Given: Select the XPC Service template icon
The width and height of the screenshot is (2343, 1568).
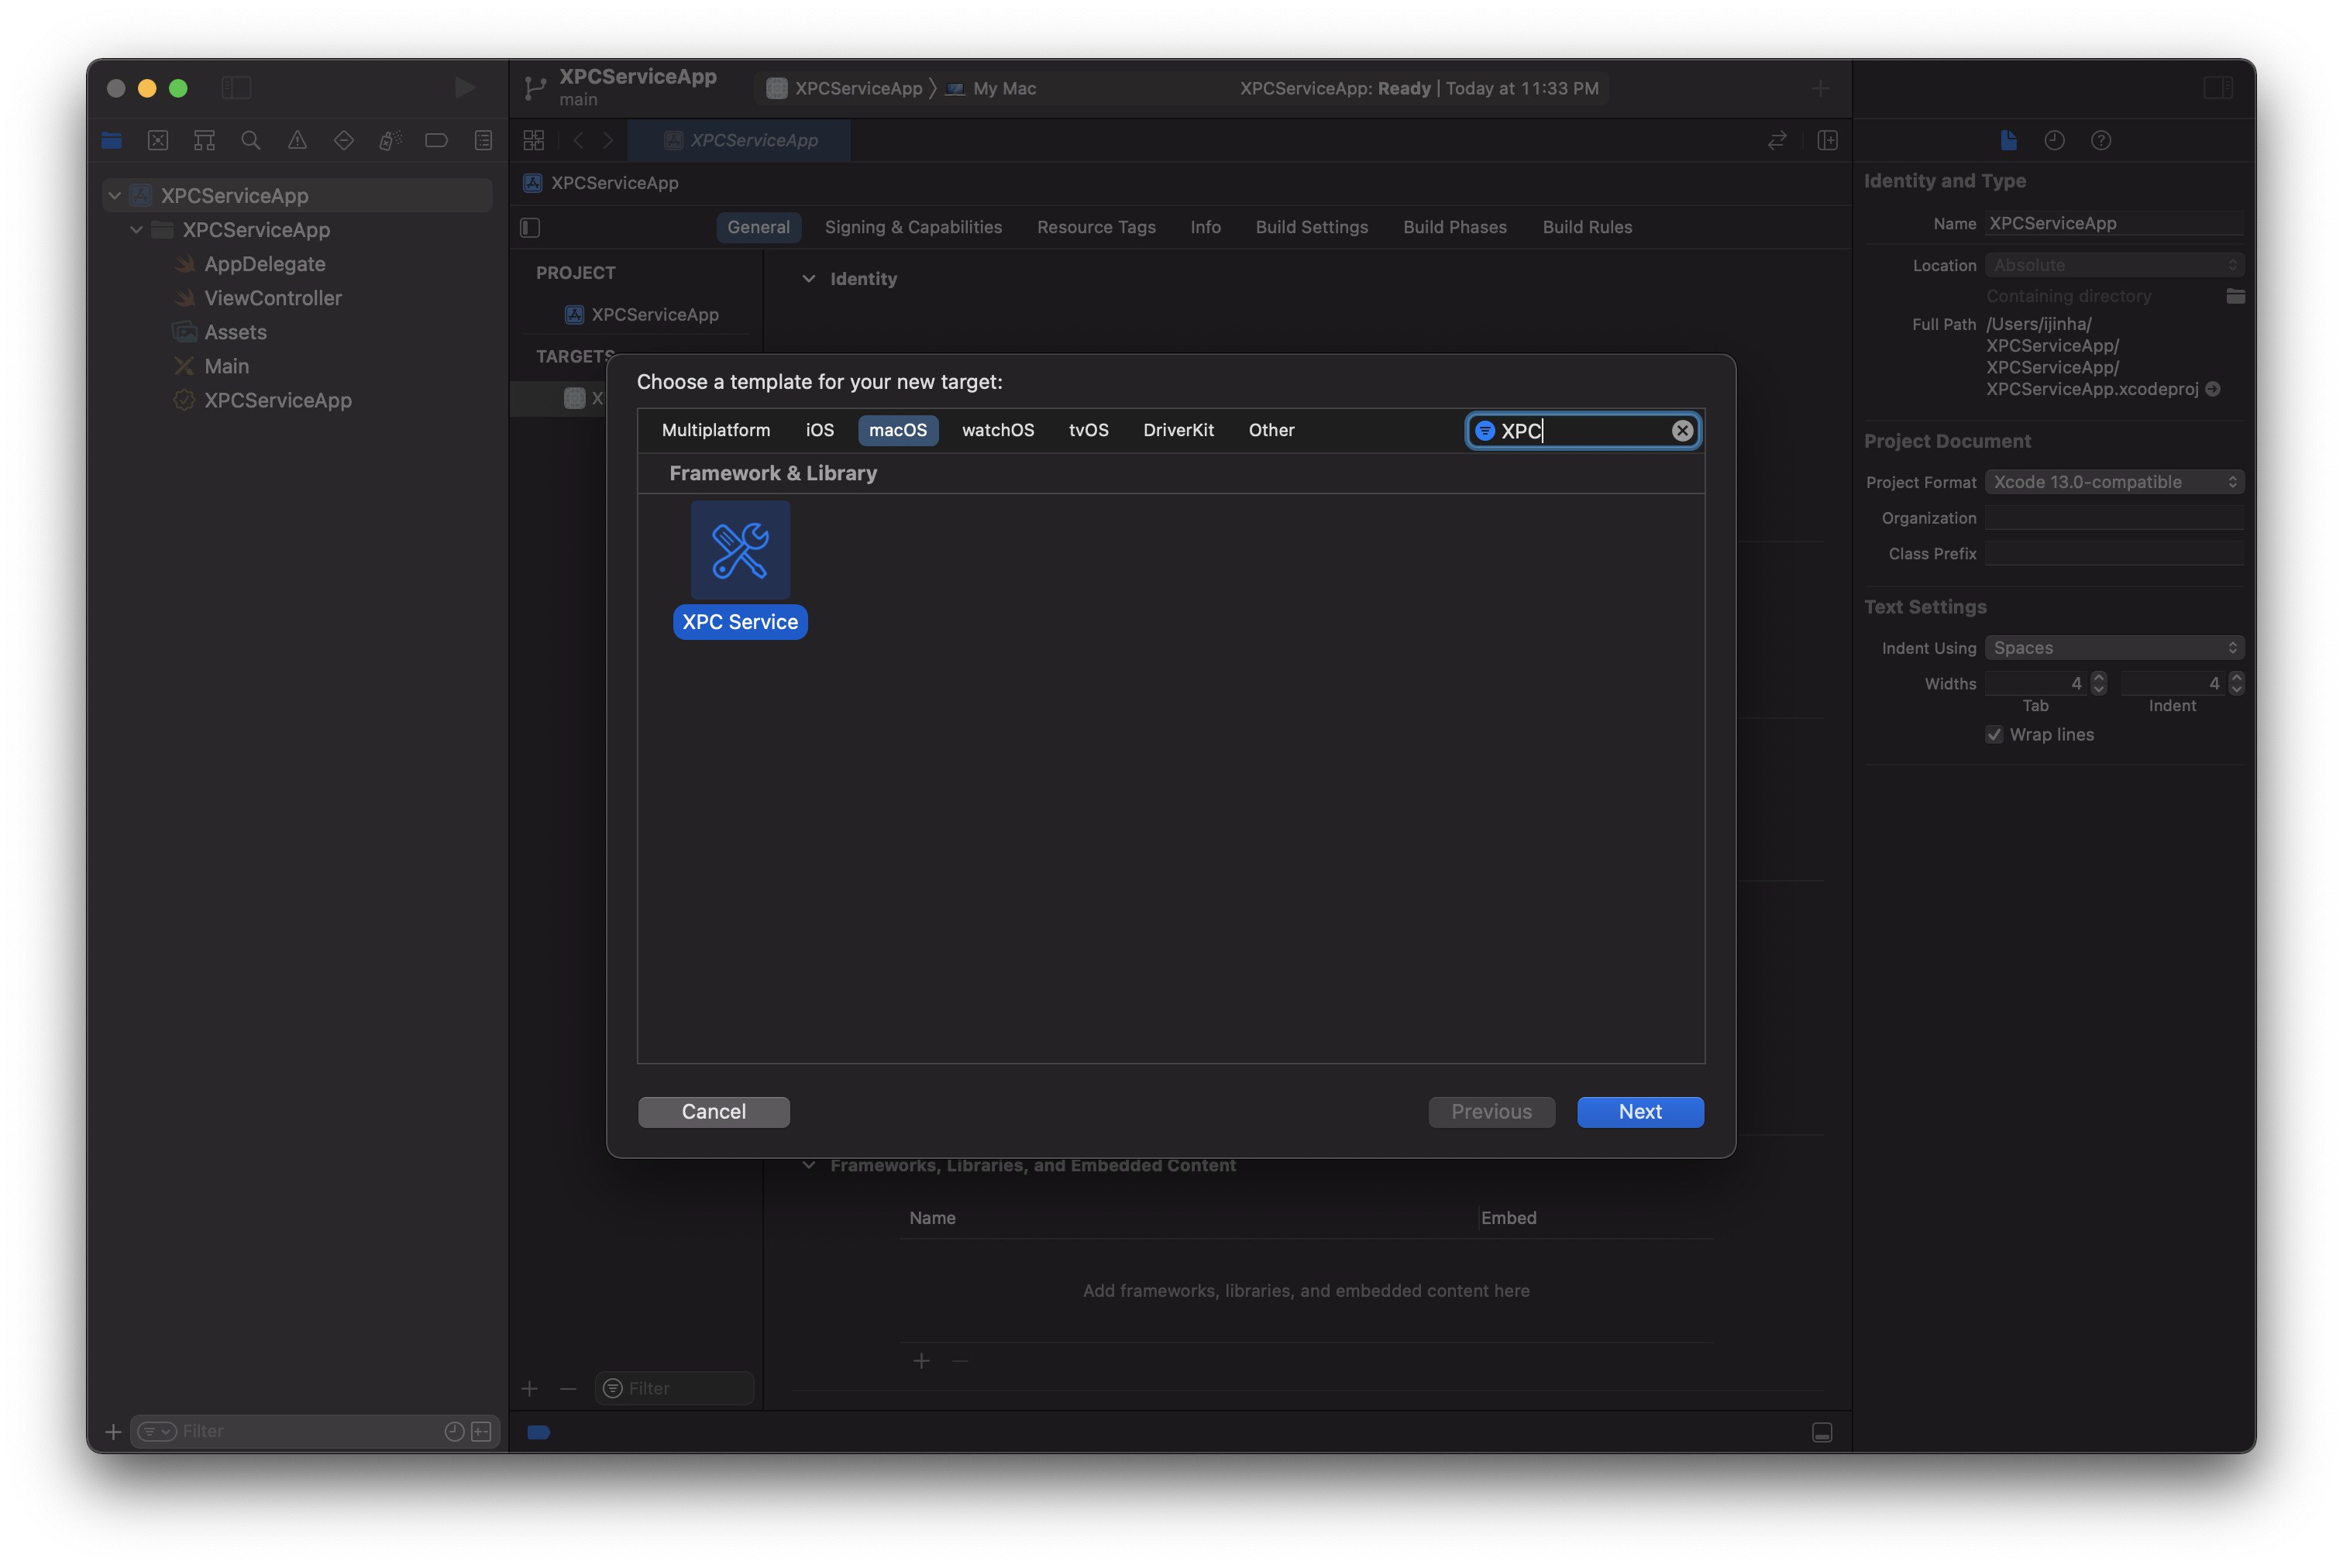Looking at the screenshot, I should click(740, 550).
